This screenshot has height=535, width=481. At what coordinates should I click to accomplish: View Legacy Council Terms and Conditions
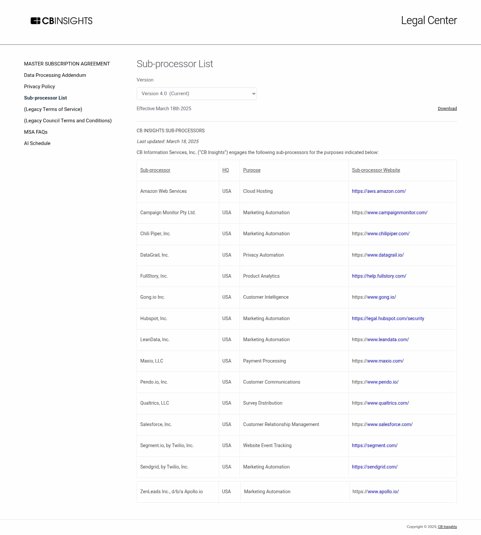[68, 121]
